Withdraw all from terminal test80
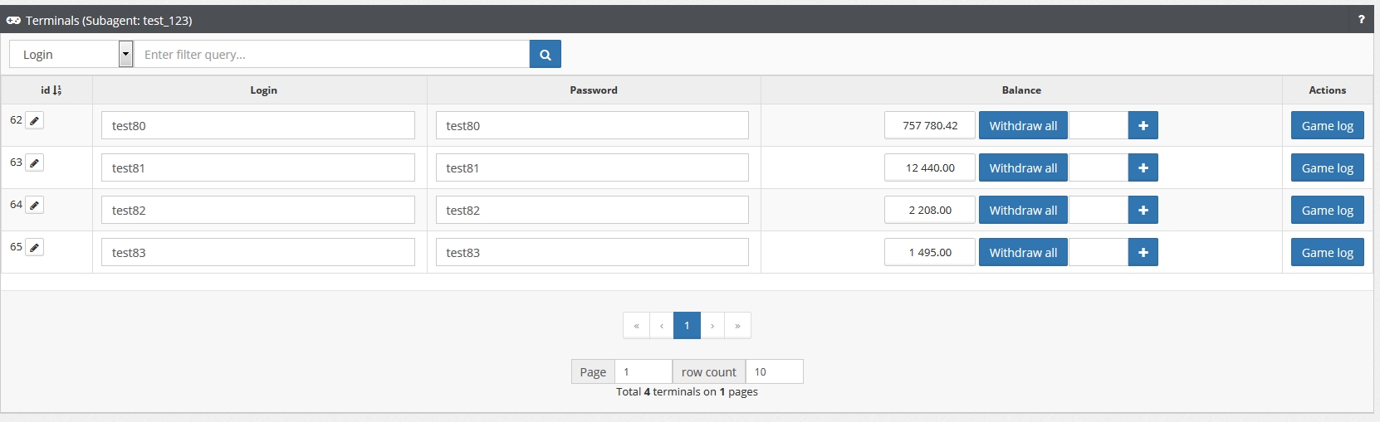1380x422 pixels. [x=1023, y=126]
